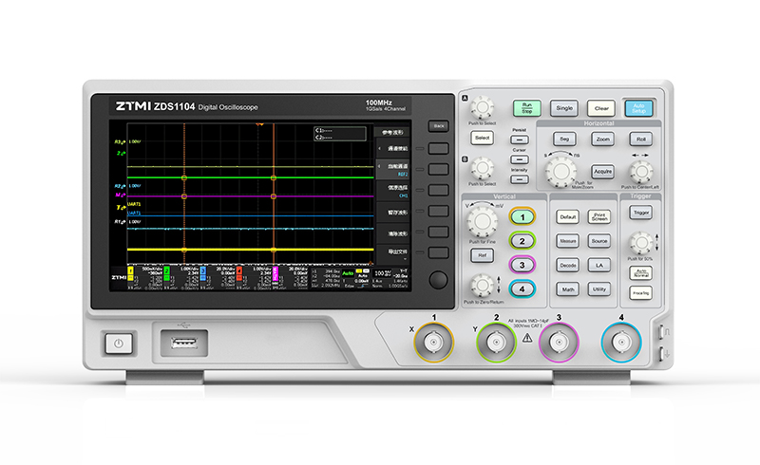Toggle channel 3 magenta-ringed button

click(x=522, y=265)
